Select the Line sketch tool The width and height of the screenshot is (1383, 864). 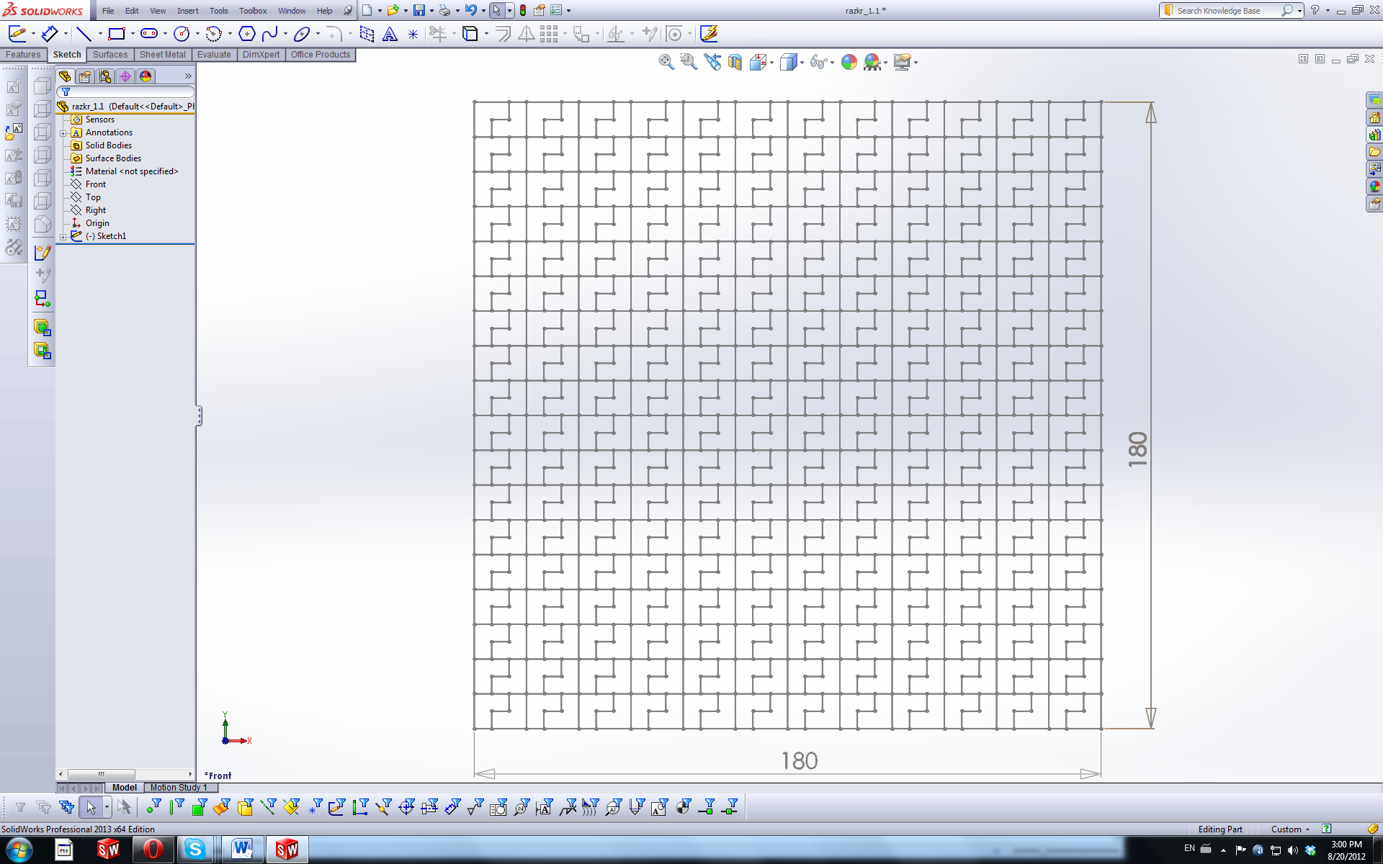(84, 34)
